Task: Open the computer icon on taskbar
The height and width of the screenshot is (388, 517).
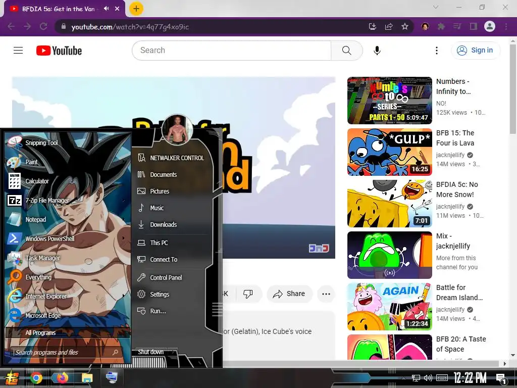Action: click(112, 378)
